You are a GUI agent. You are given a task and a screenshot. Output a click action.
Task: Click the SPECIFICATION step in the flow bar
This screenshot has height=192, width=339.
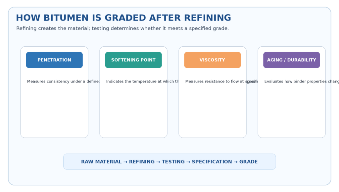click(x=212, y=162)
